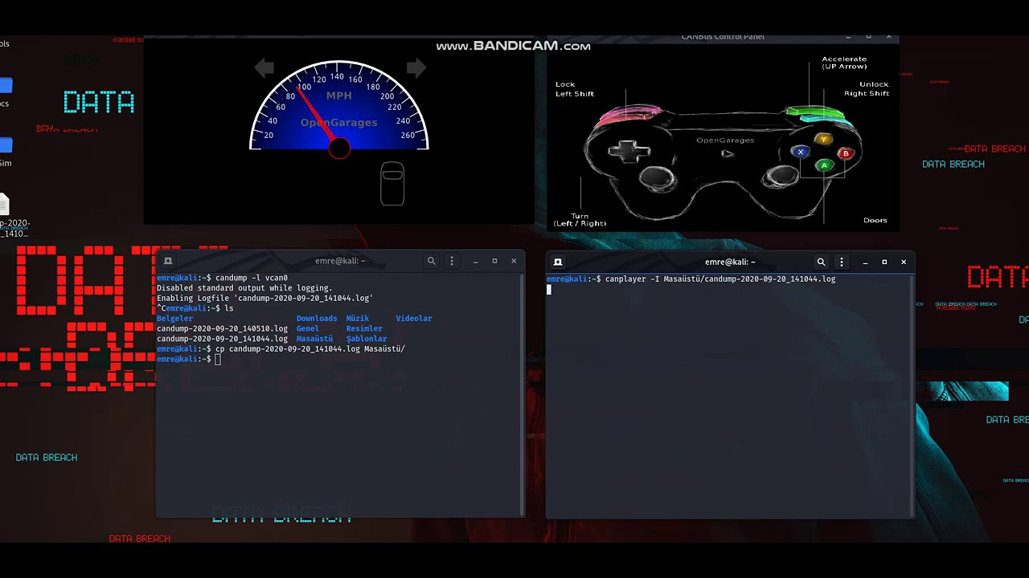Click the controller's right analog stick
The height and width of the screenshot is (578, 1029).
pyautogui.click(x=781, y=177)
